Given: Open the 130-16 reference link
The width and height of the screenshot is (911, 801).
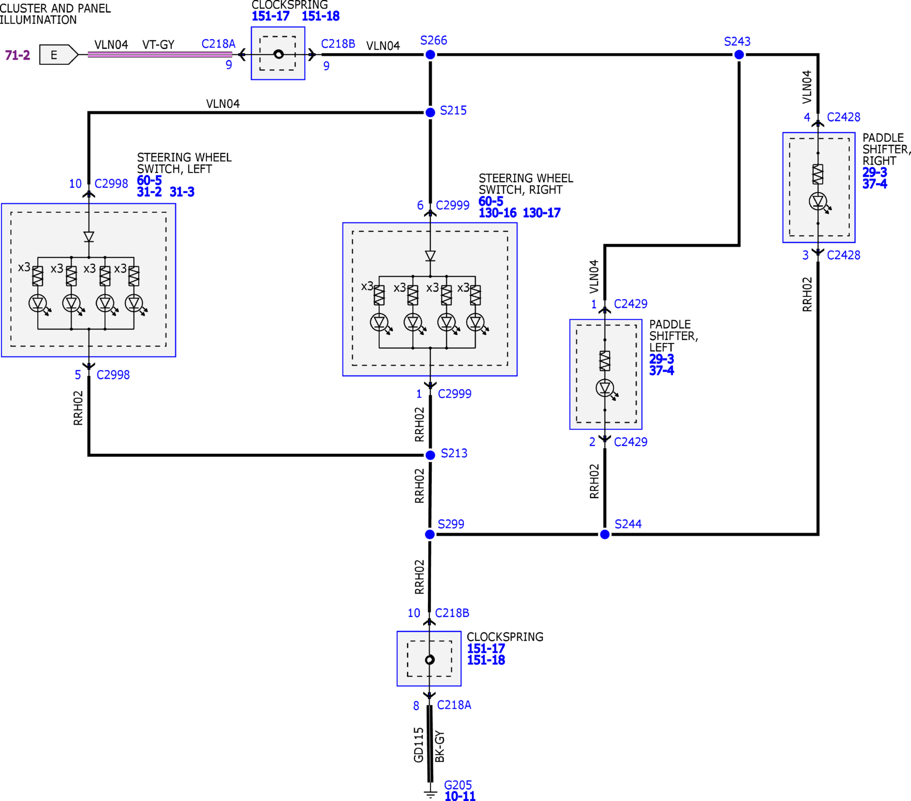Looking at the screenshot, I should [497, 213].
